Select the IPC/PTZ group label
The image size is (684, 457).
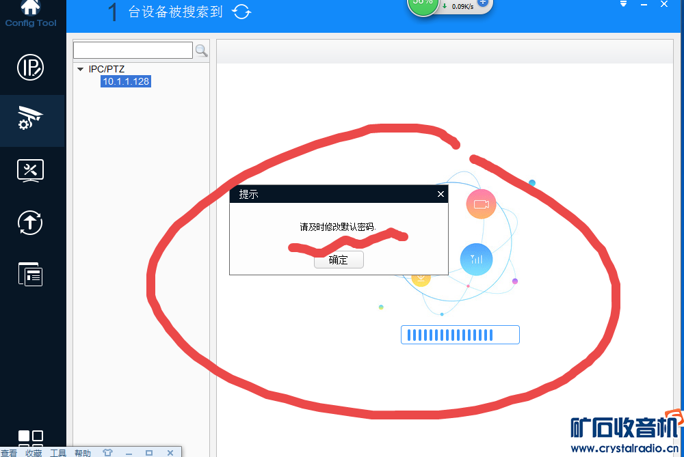107,69
